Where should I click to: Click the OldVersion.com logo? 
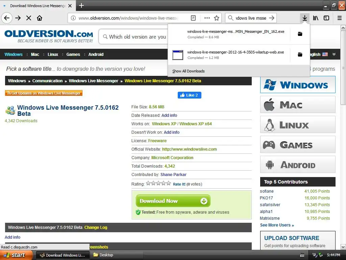coord(49,36)
